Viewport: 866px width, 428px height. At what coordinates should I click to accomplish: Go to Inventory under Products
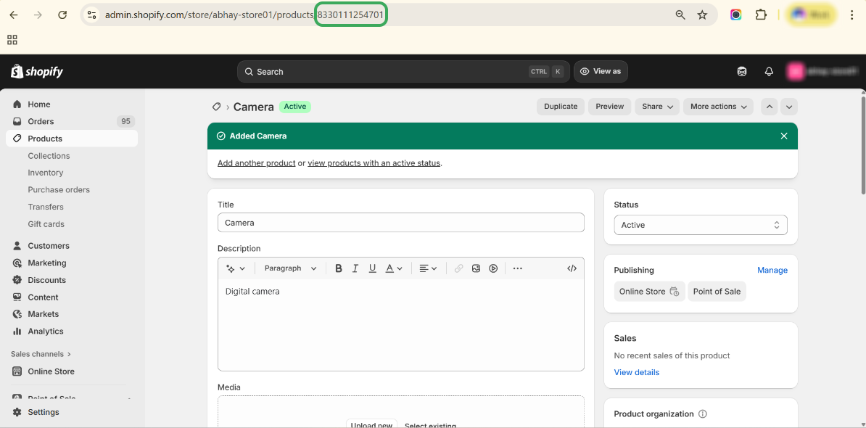point(46,173)
